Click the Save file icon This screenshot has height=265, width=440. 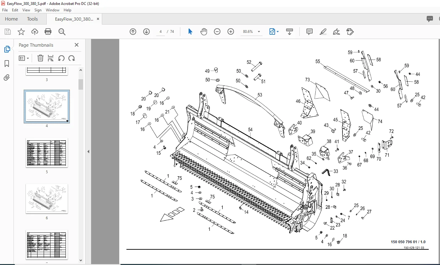pyautogui.click(x=8, y=32)
